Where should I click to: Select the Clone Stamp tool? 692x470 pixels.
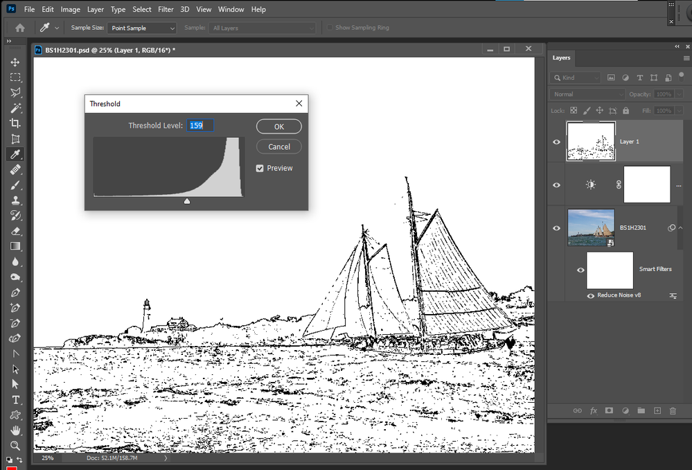15,200
